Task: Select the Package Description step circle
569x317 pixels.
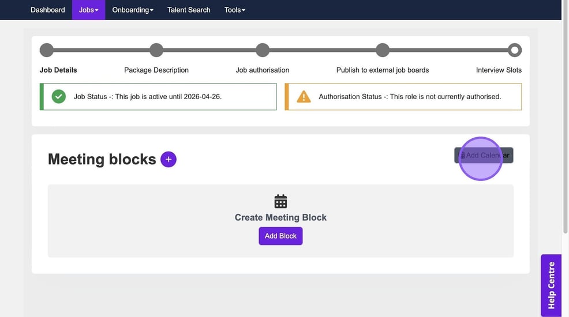Action: (156, 50)
